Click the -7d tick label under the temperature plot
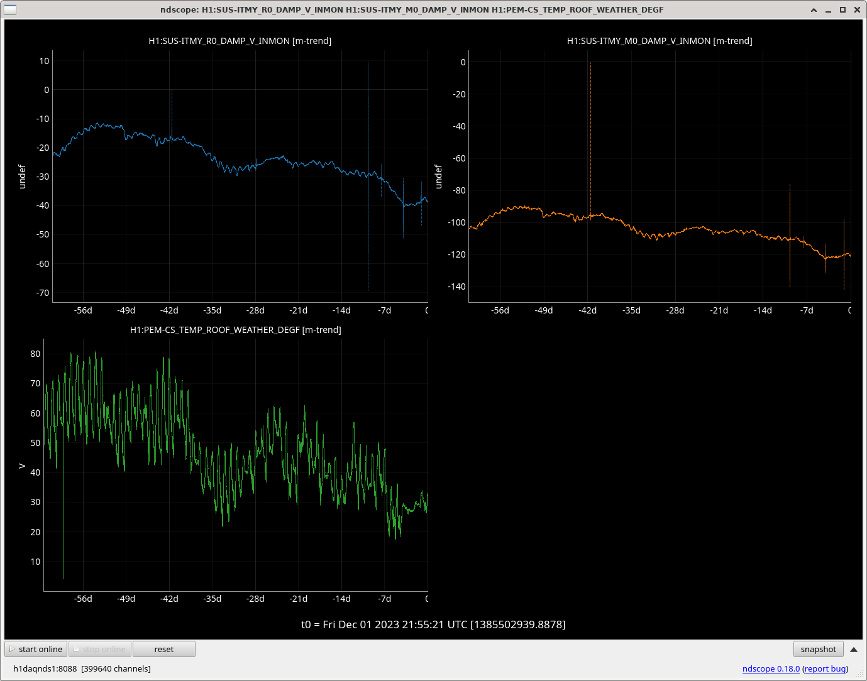 coord(385,599)
